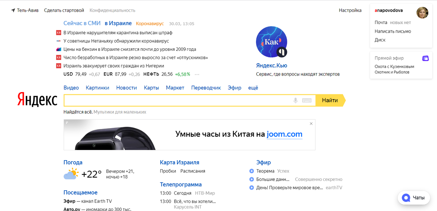437x211 pixels.
Task: Open Маркет service tab
Action: [x=175, y=88]
